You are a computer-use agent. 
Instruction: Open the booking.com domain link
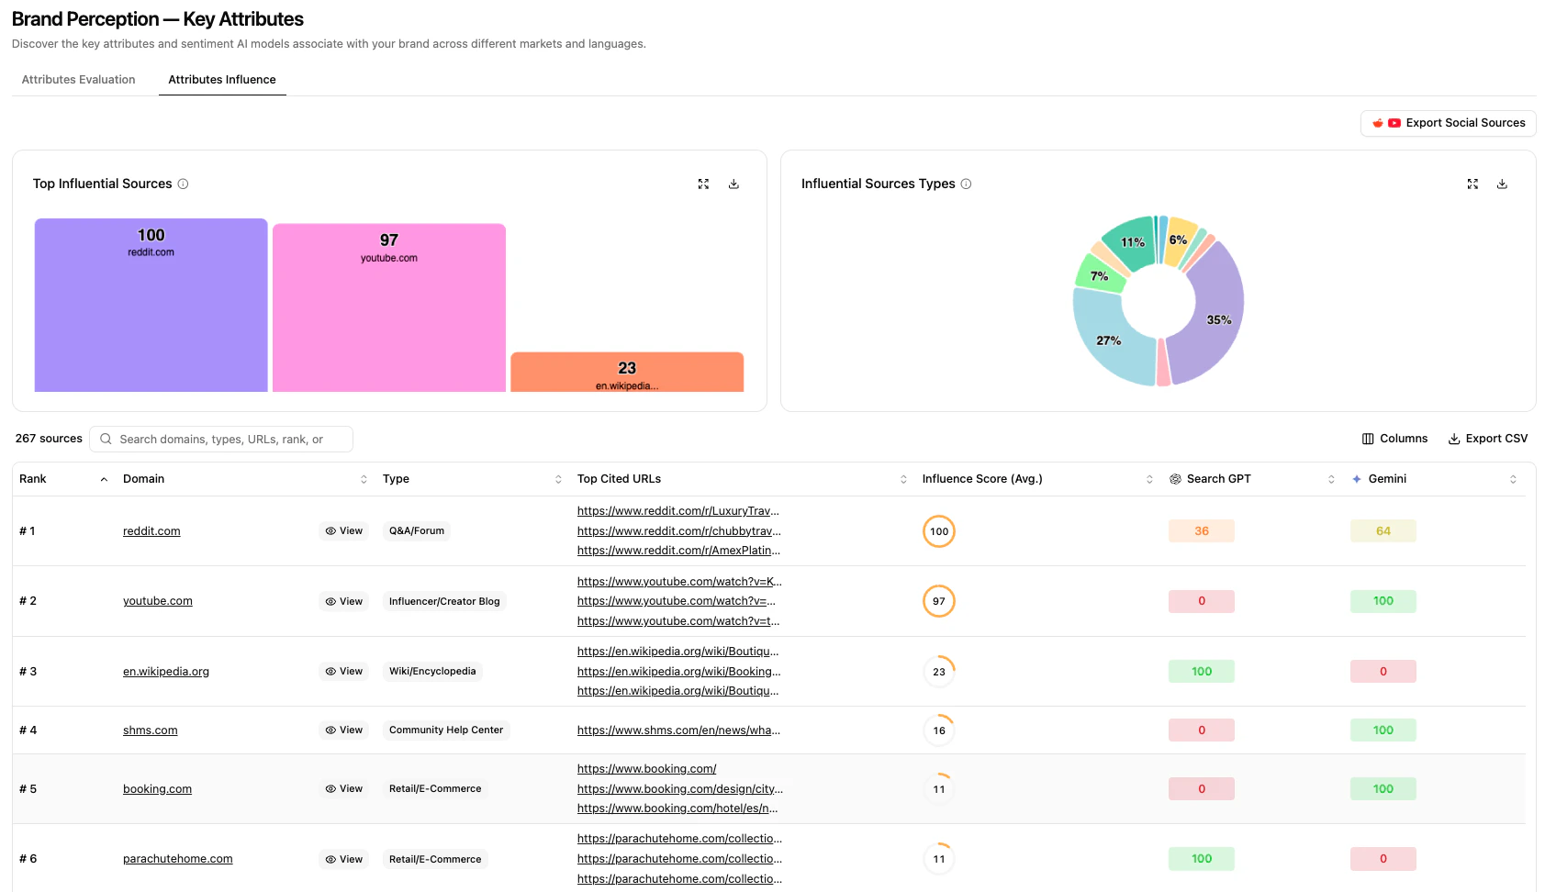tap(158, 789)
